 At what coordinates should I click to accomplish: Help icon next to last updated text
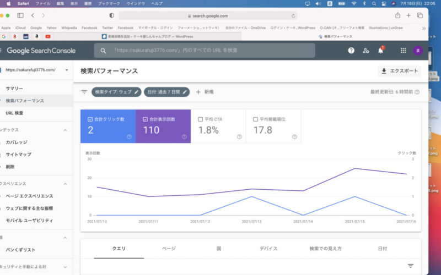click(x=417, y=92)
